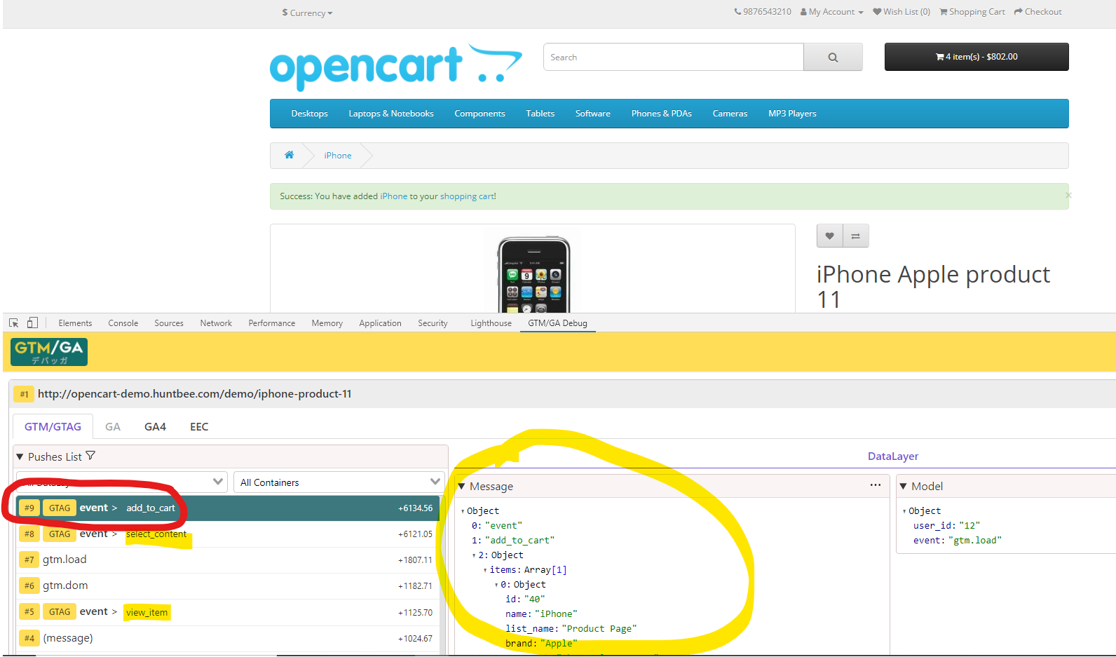Collapse the Message panel
1116x657 pixels.
click(x=461, y=487)
